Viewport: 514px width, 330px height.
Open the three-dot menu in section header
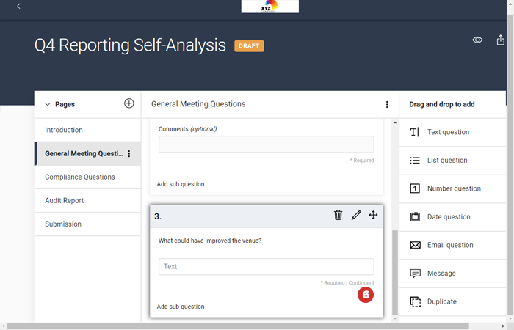click(x=387, y=105)
